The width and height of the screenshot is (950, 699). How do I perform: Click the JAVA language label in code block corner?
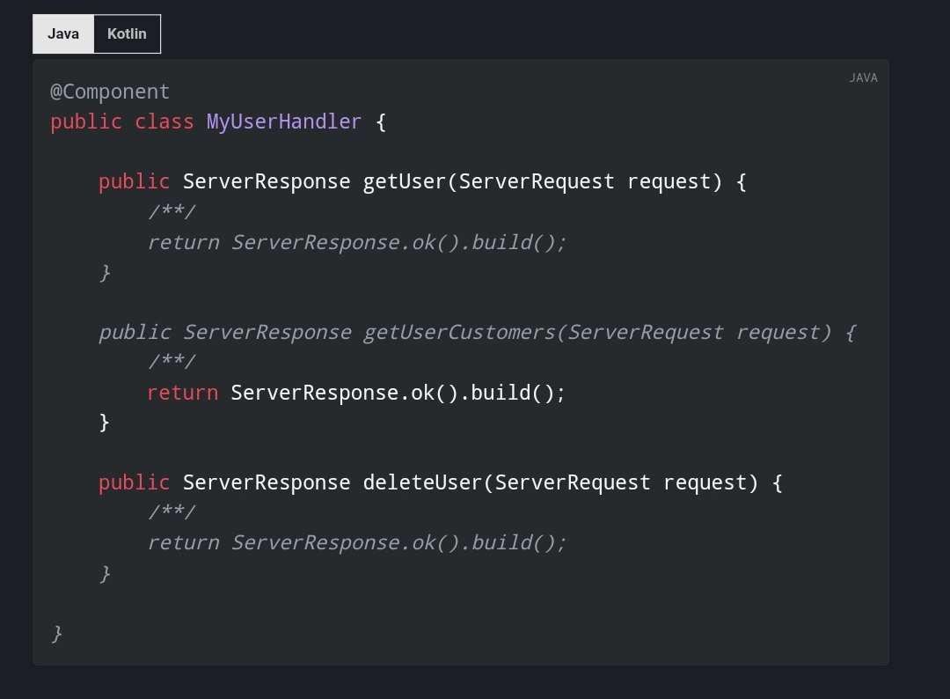click(864, 77)
